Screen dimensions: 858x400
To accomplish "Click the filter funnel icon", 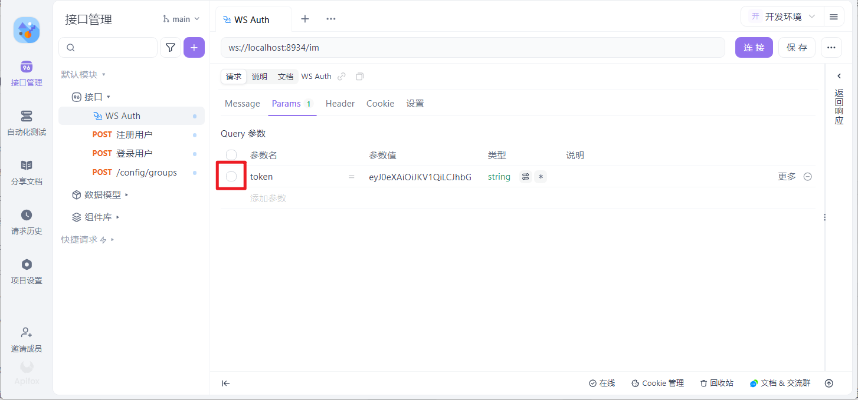I will (171, 48).
